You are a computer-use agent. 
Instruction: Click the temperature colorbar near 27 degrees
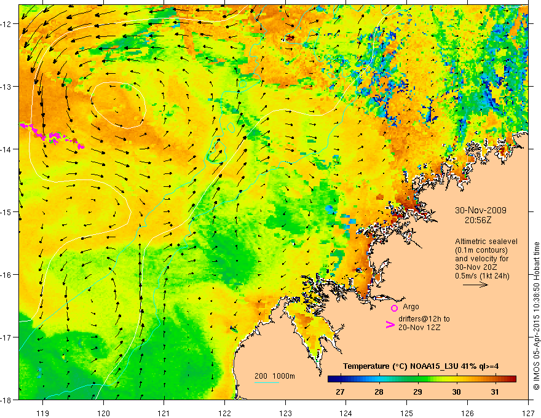[x=340, y=379]
